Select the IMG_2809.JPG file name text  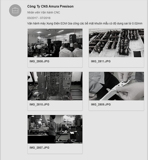pyautogui.click(x=101, y=105)
